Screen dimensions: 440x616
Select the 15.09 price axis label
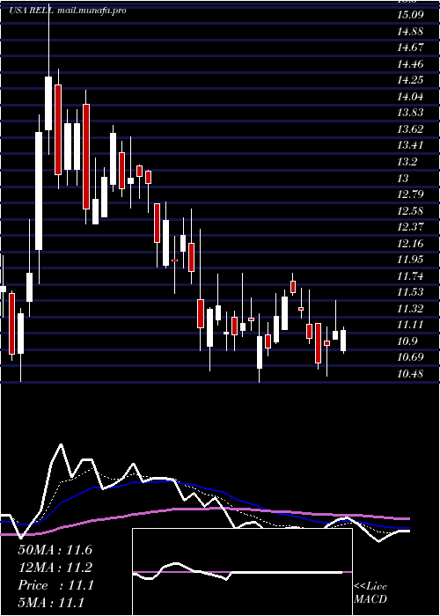[411, 15]
